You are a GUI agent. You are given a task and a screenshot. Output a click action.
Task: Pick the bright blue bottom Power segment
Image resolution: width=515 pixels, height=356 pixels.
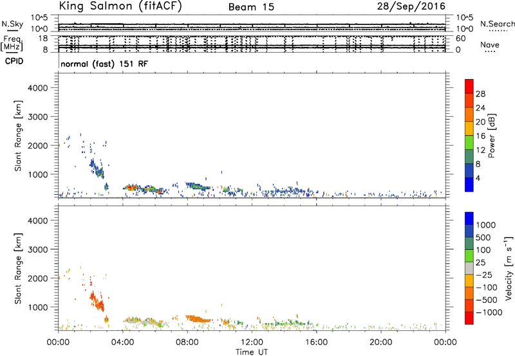point(469,184)
